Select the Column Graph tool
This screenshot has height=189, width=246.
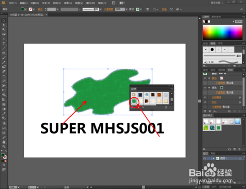click(x=4, y=128)
